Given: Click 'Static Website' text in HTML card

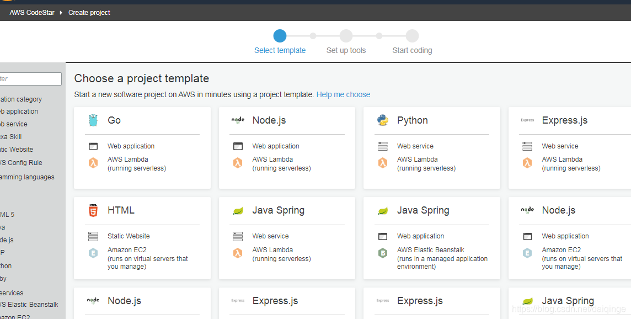Looking at the screenshot, I should [x=129, y=236].
